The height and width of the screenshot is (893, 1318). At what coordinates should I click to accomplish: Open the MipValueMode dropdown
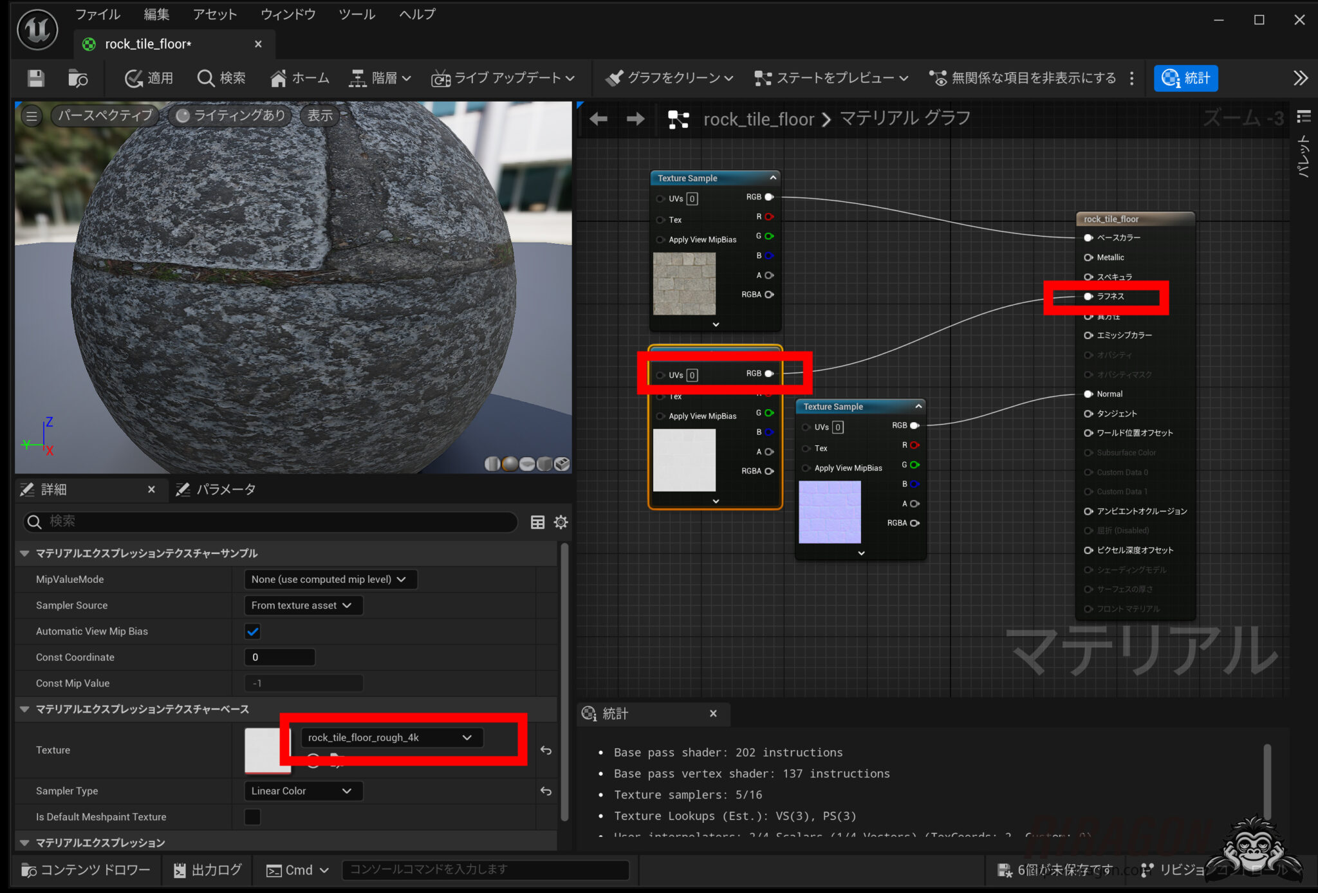click(x=330, y=579)
